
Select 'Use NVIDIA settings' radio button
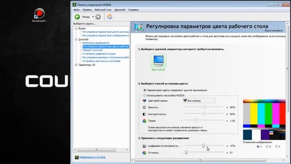pos(145,95)
